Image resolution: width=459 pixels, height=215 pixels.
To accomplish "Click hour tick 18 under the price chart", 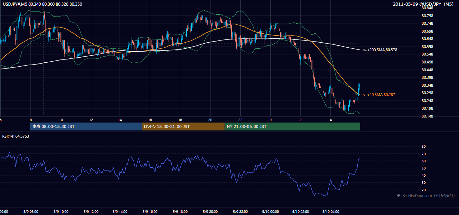I will pyautogui.click(x=180, y=120).
